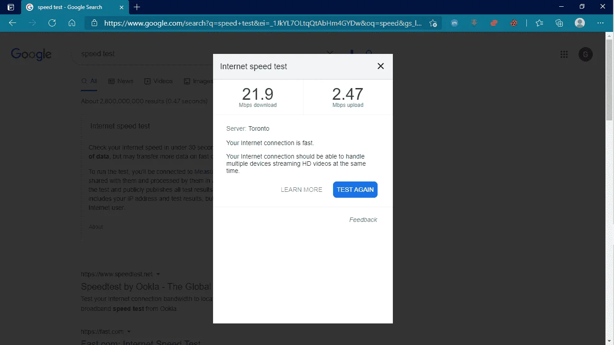Click the TEST AGAIN button

[355, 190]
